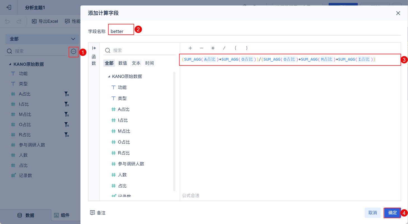Click the redo arrow in toolbar
The image size is (408, 224).
(19, 21)
